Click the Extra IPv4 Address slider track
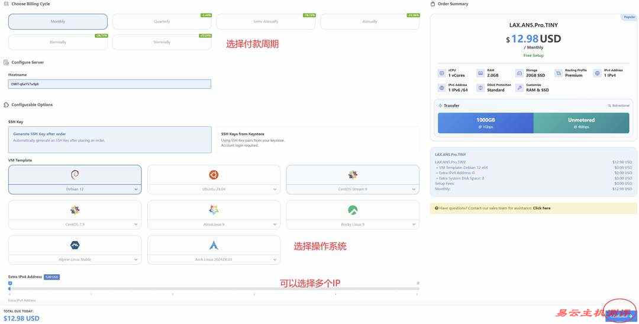The image size is (639, 324). (214, 288)
